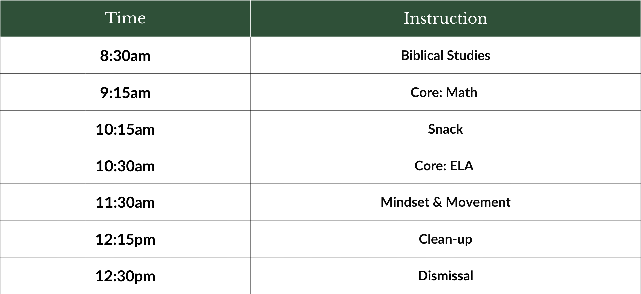
Task: Select the Core: ELA cell
Action: (x=445, y=165)
